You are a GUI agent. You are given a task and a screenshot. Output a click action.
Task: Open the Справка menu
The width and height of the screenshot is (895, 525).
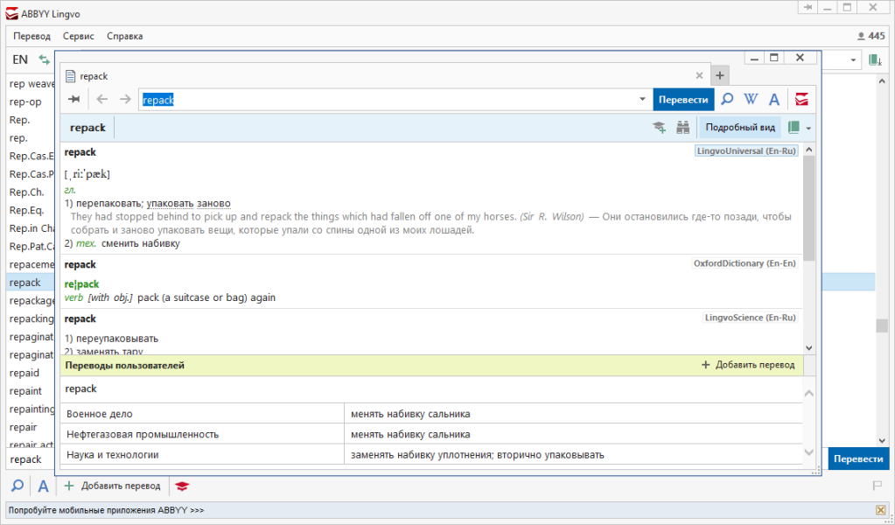125,36
